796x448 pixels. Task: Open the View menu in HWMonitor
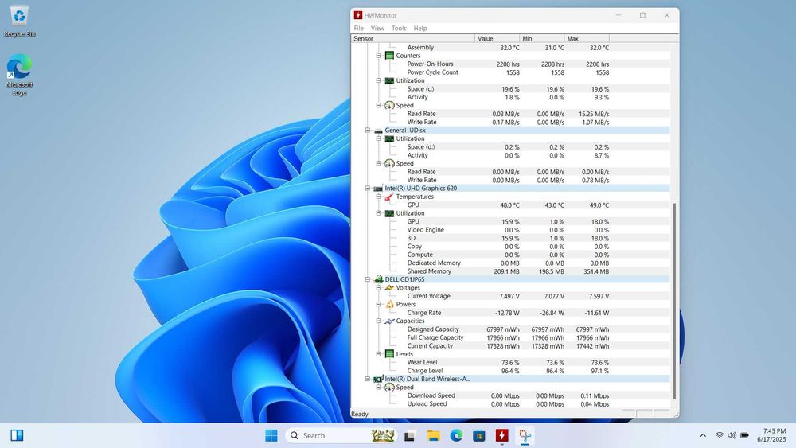tap(377, 29)
